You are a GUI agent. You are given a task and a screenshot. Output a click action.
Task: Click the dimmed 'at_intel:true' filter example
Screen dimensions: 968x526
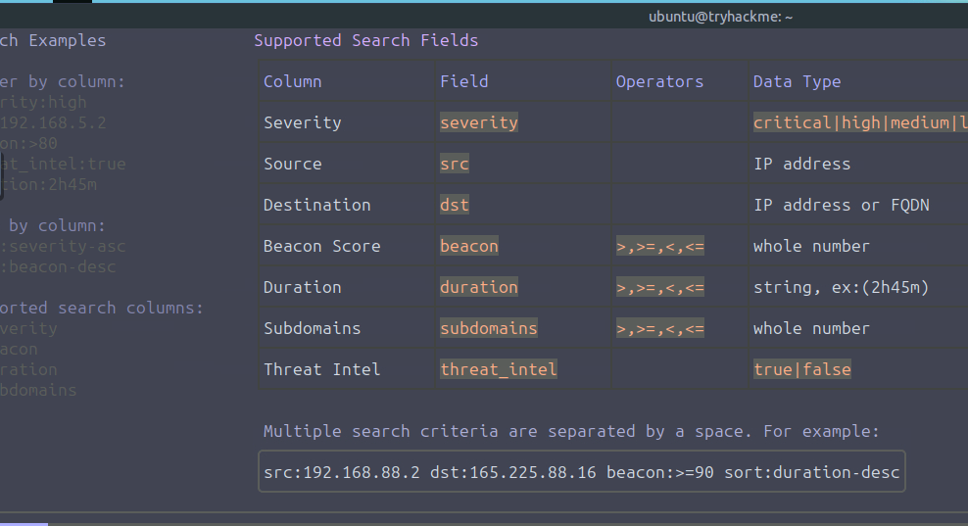click(63, 164)
